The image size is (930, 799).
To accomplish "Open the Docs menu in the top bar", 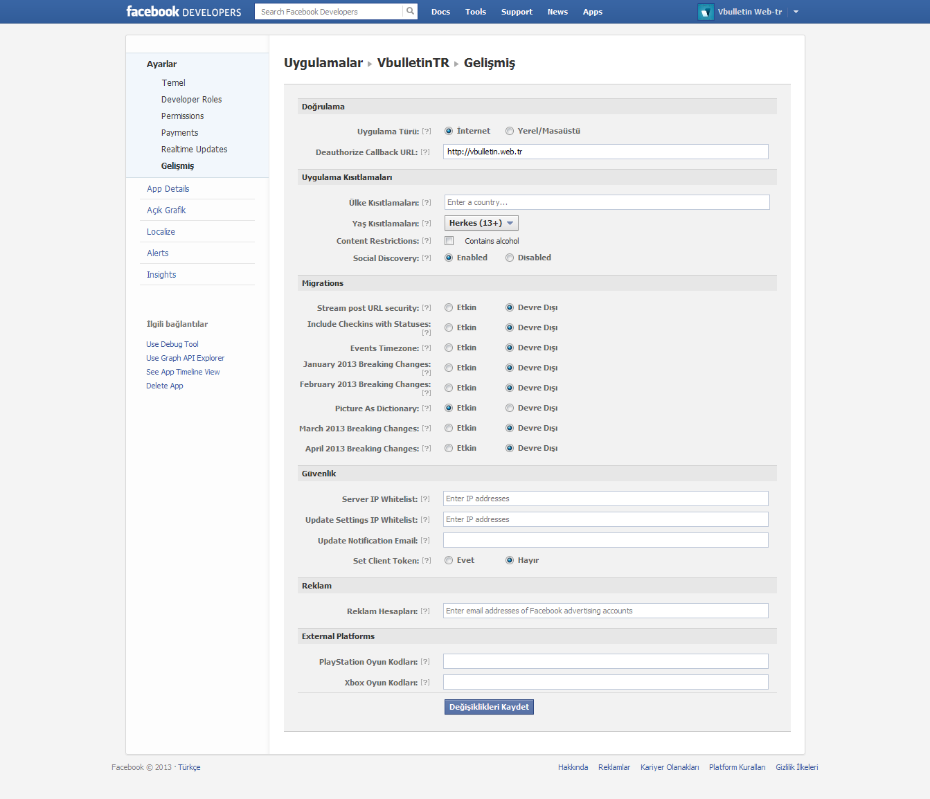I will pyautogui.click(x=440, y=12).
